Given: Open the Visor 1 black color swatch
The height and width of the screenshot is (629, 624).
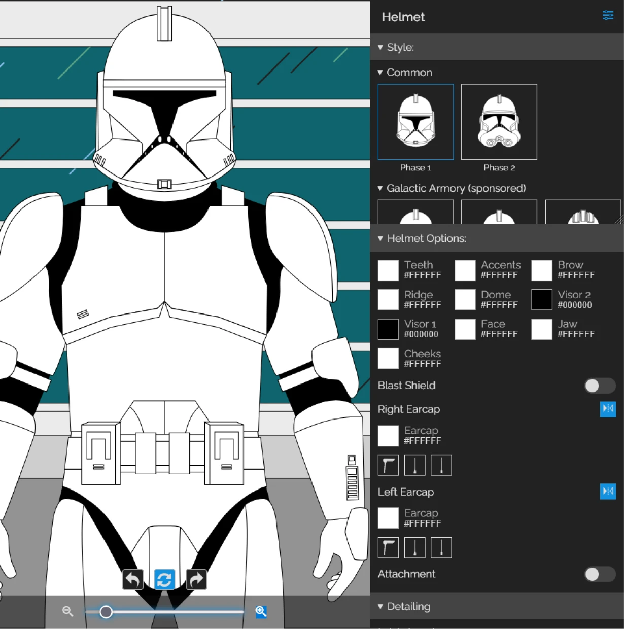Looking at the screenshot, I should click(x=389, y=329).
